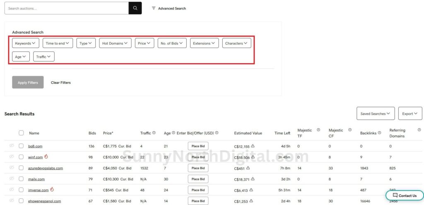Click warning triangle next to C$12,155 estimate

(253, 146)
